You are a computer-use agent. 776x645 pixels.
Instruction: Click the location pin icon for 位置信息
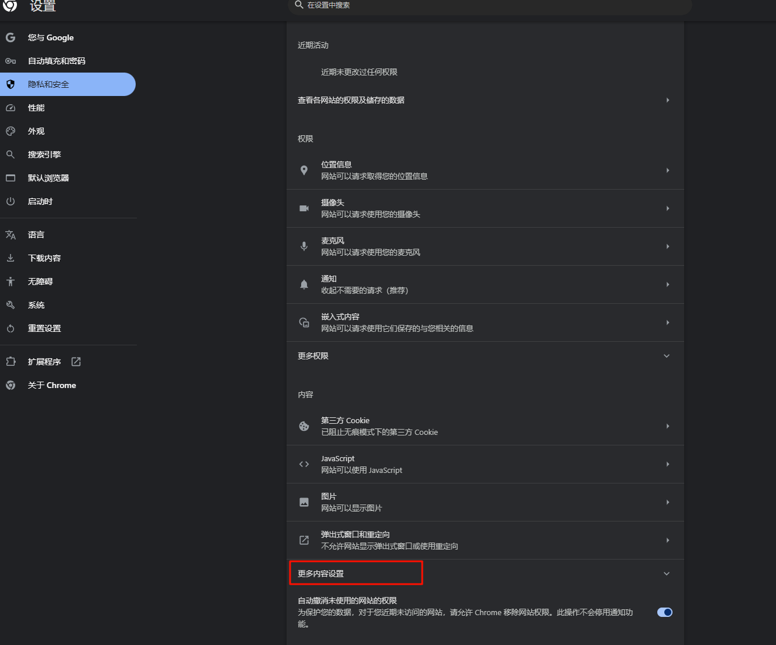304,170
